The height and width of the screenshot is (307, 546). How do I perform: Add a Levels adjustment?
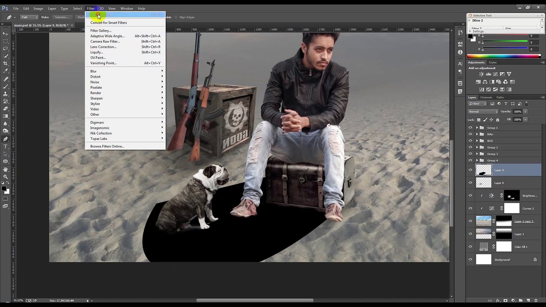pos(488,74)
